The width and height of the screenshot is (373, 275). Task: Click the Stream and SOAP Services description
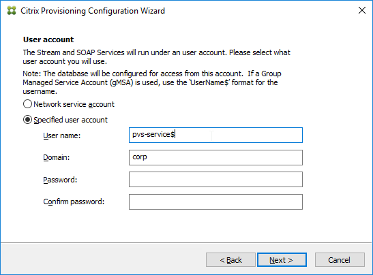[157, 56]
